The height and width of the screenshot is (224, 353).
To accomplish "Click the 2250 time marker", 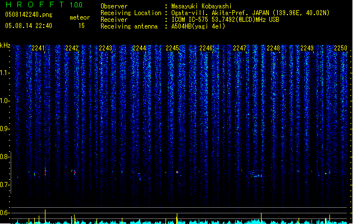I will [x=341, y=48].
